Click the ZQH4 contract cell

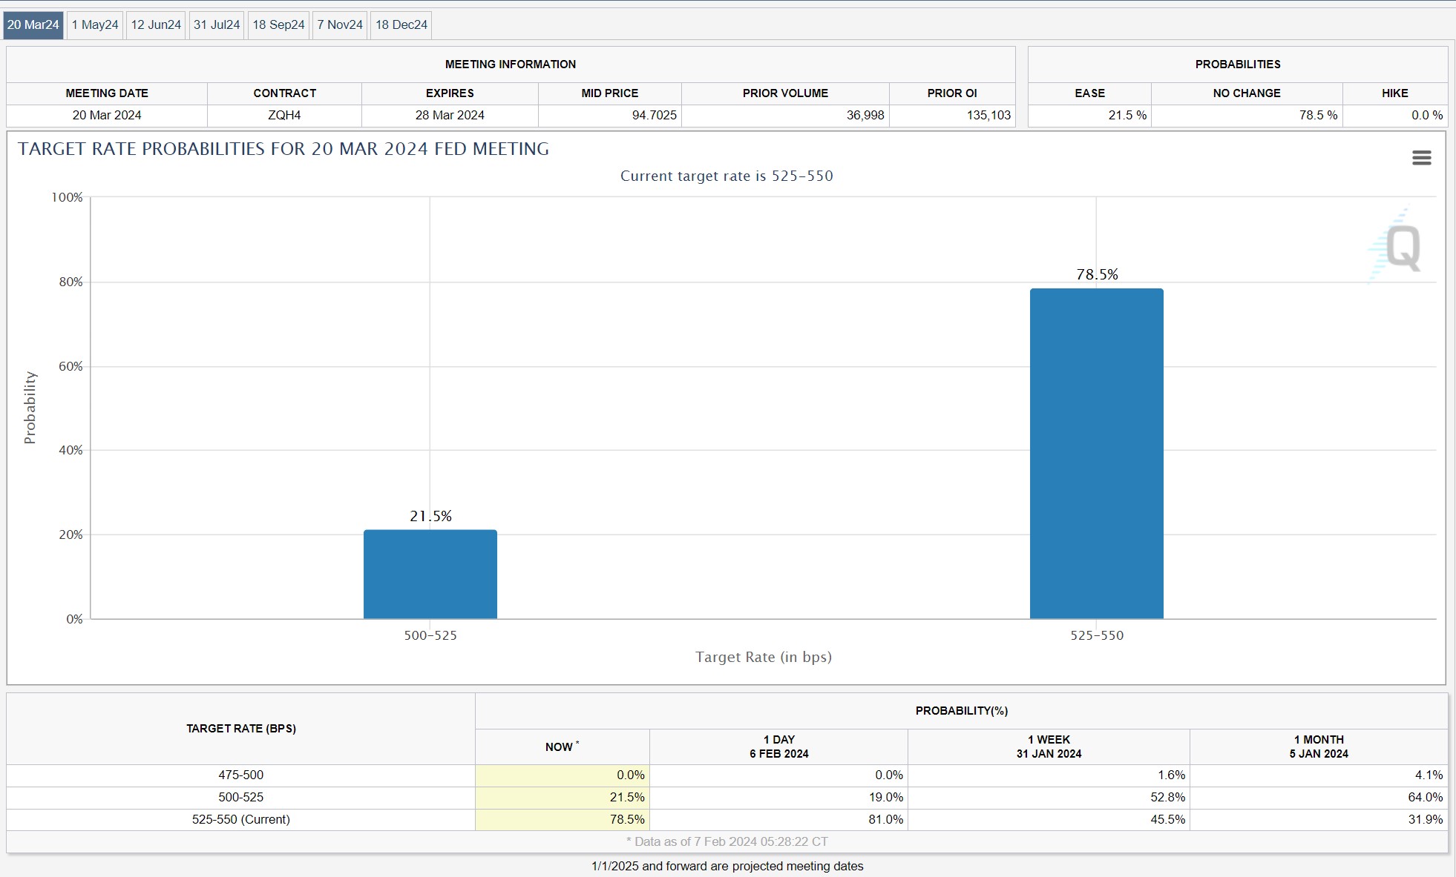(284, 115)
